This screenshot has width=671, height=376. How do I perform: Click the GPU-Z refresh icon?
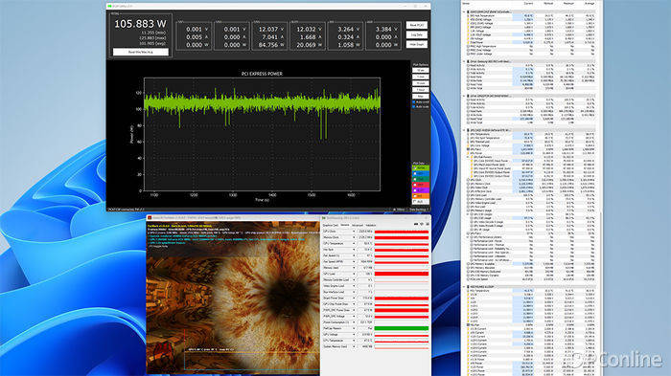(422, 224)
